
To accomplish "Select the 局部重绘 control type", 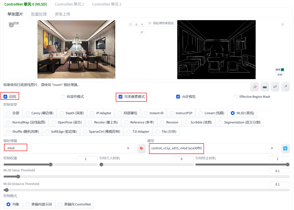I will 127,113.
